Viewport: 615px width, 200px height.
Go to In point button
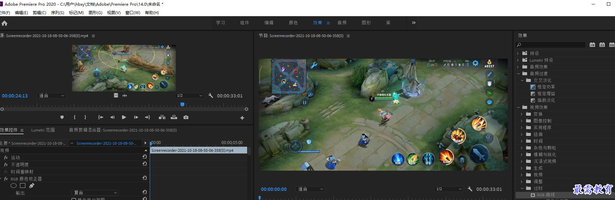(100, 117)
